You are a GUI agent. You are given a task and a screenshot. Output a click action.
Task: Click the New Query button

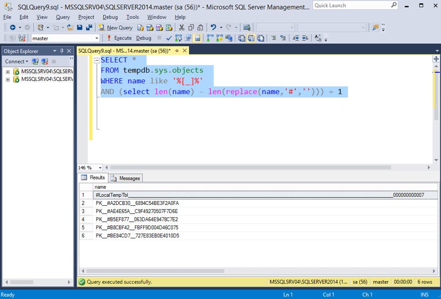(116, 27)
